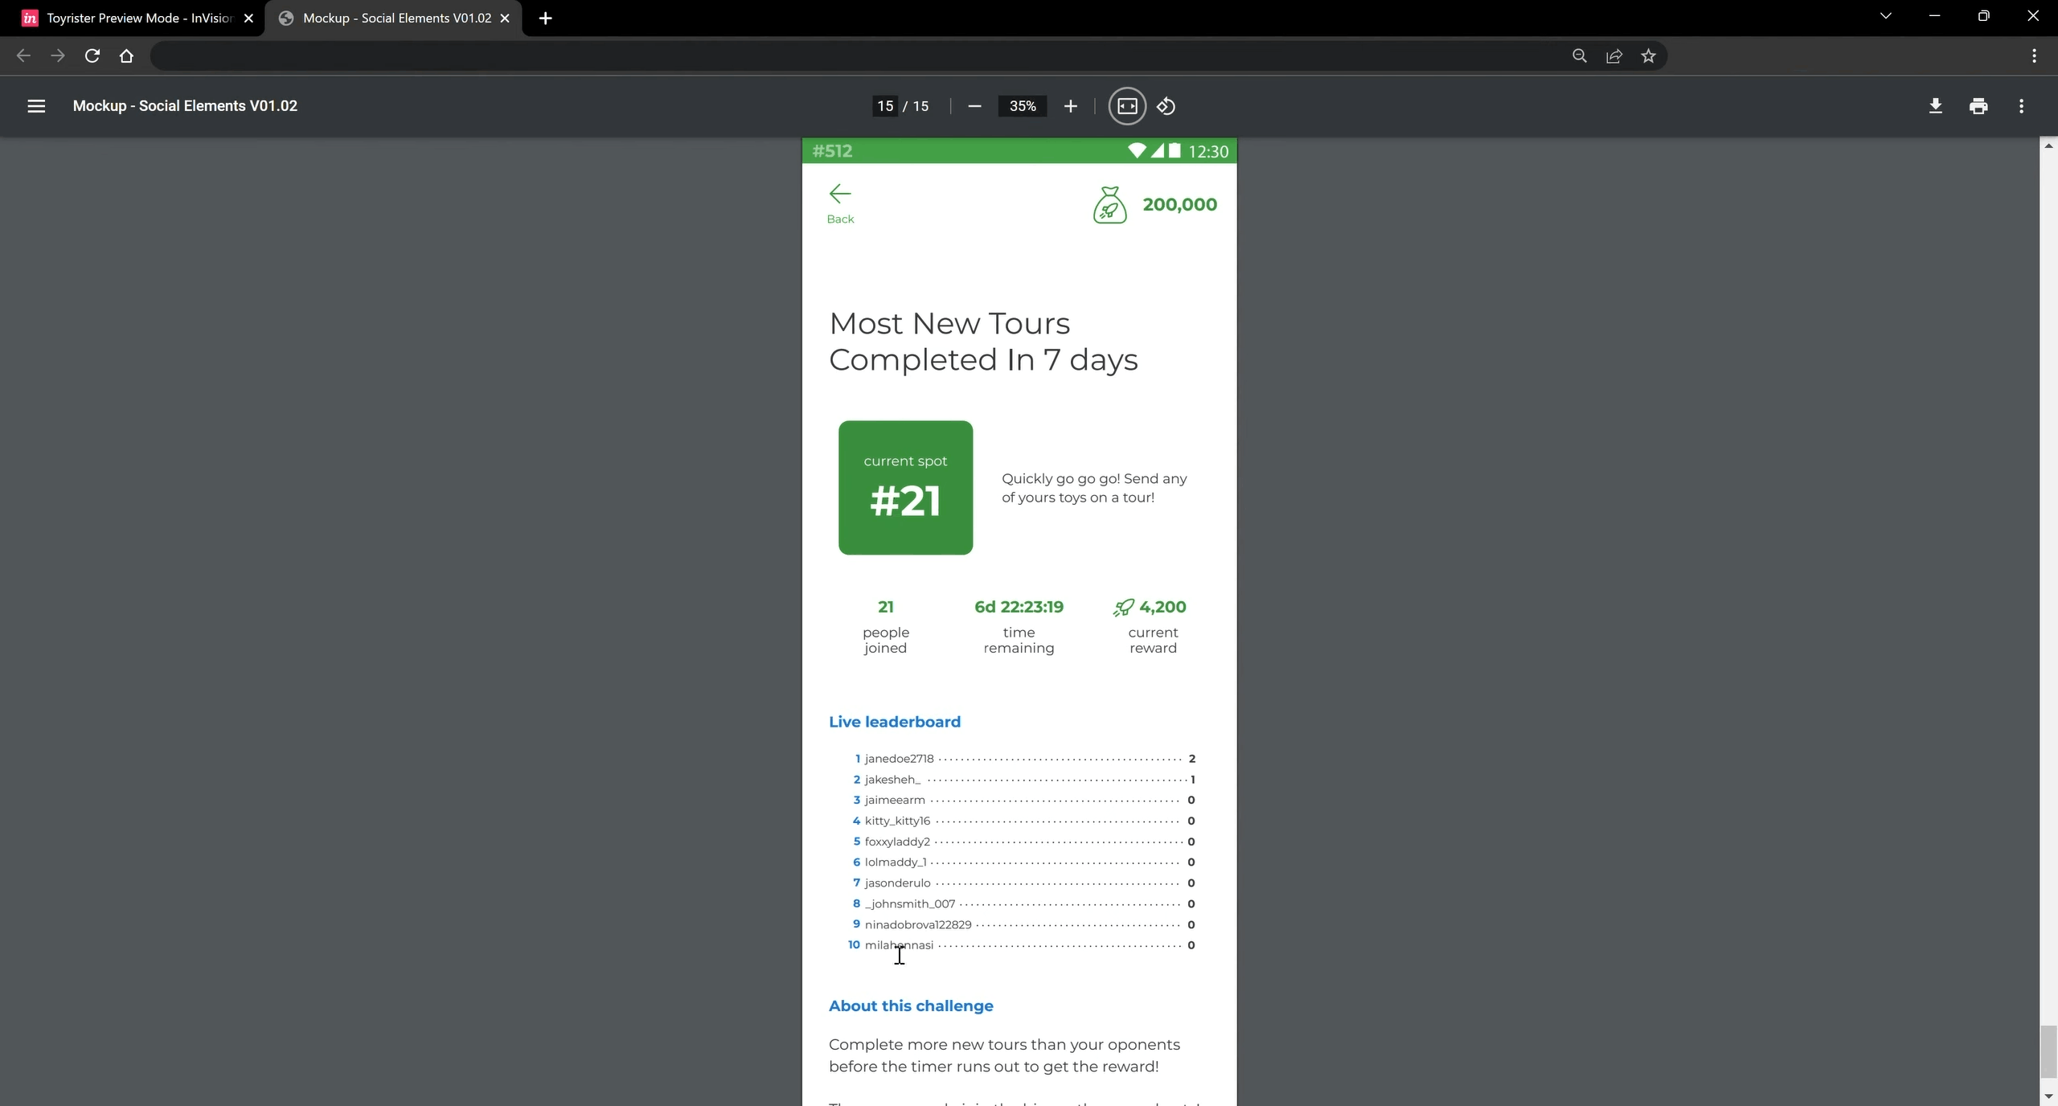Reload the current page
Viewport: 2058px width, 1106px height.
[x=92, y=55]
